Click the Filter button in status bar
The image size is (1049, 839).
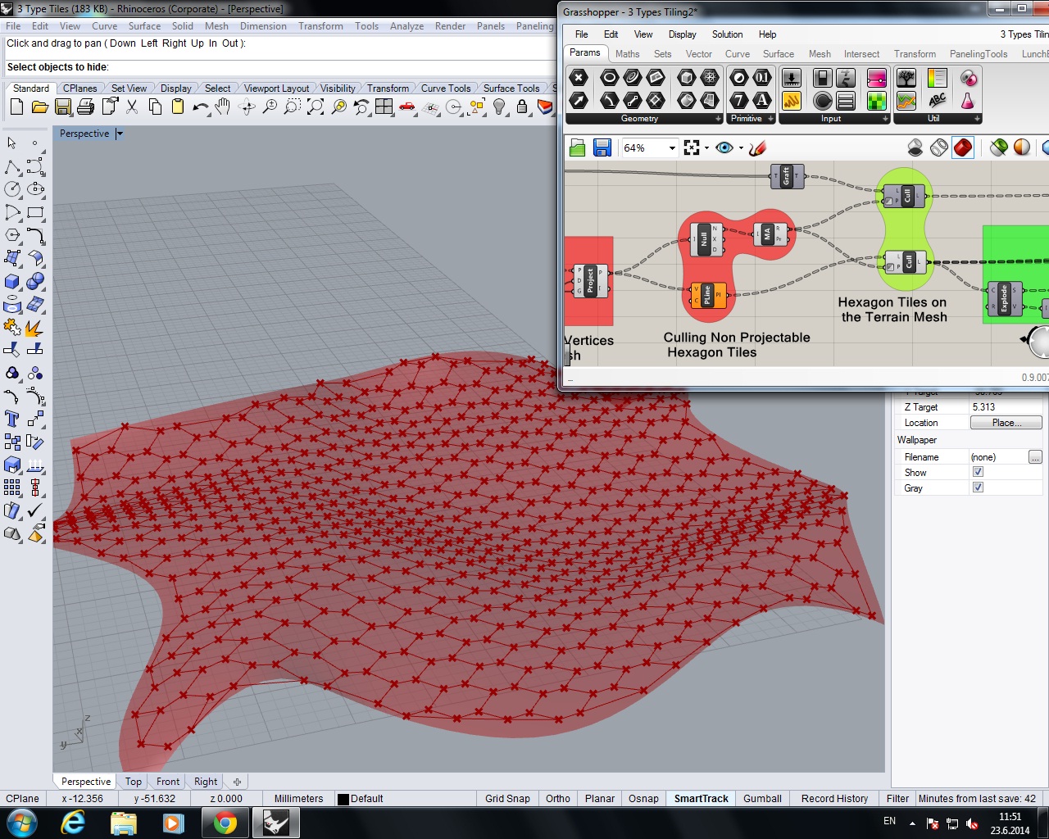(897, 799)
